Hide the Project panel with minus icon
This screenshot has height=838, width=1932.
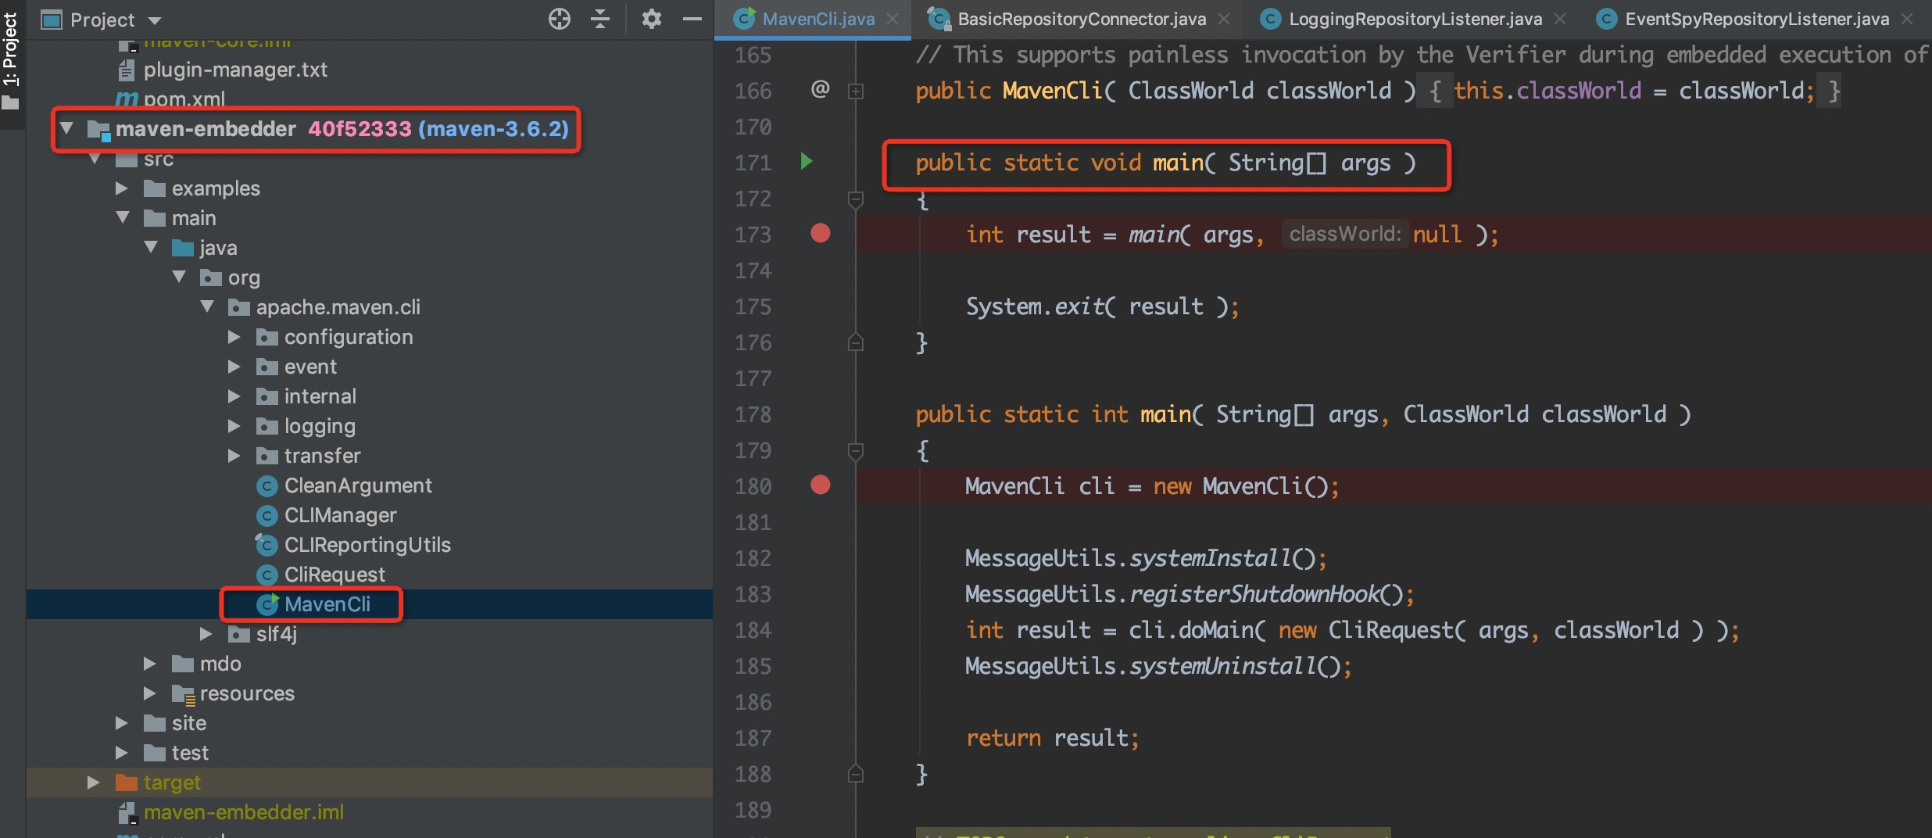[692, 19]
